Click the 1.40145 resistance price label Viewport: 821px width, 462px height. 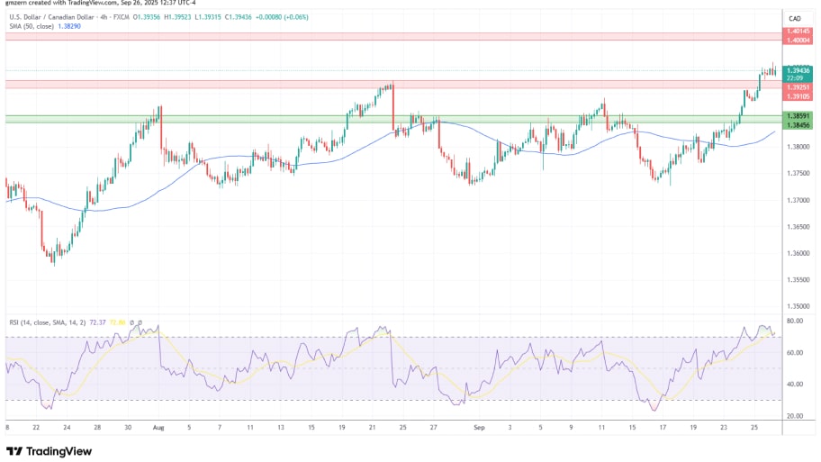pyautogui.click(x=798, y=32)
